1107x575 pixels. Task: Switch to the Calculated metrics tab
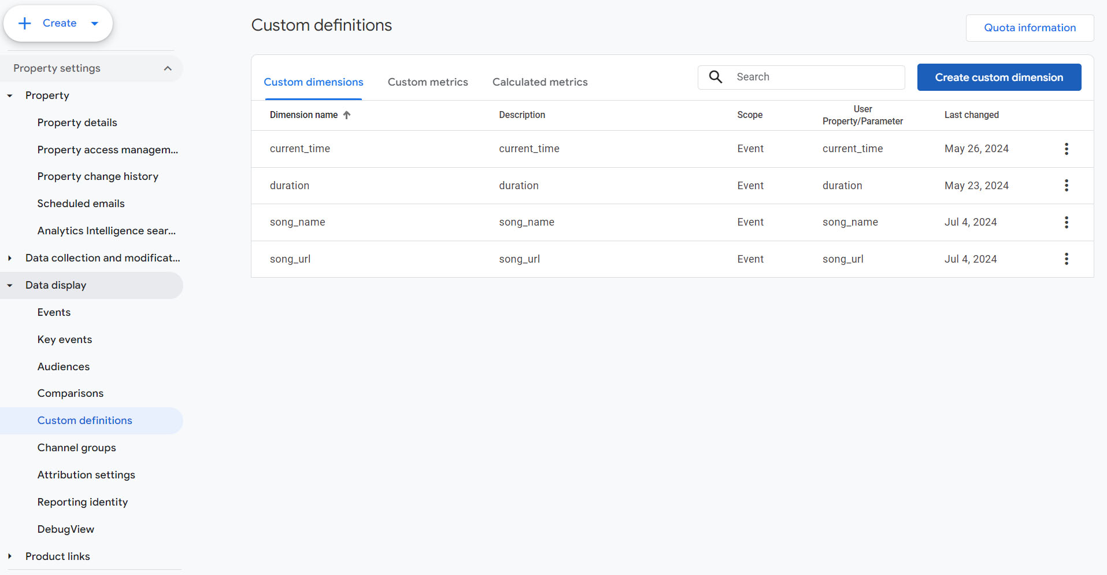[x=540, y=82]
